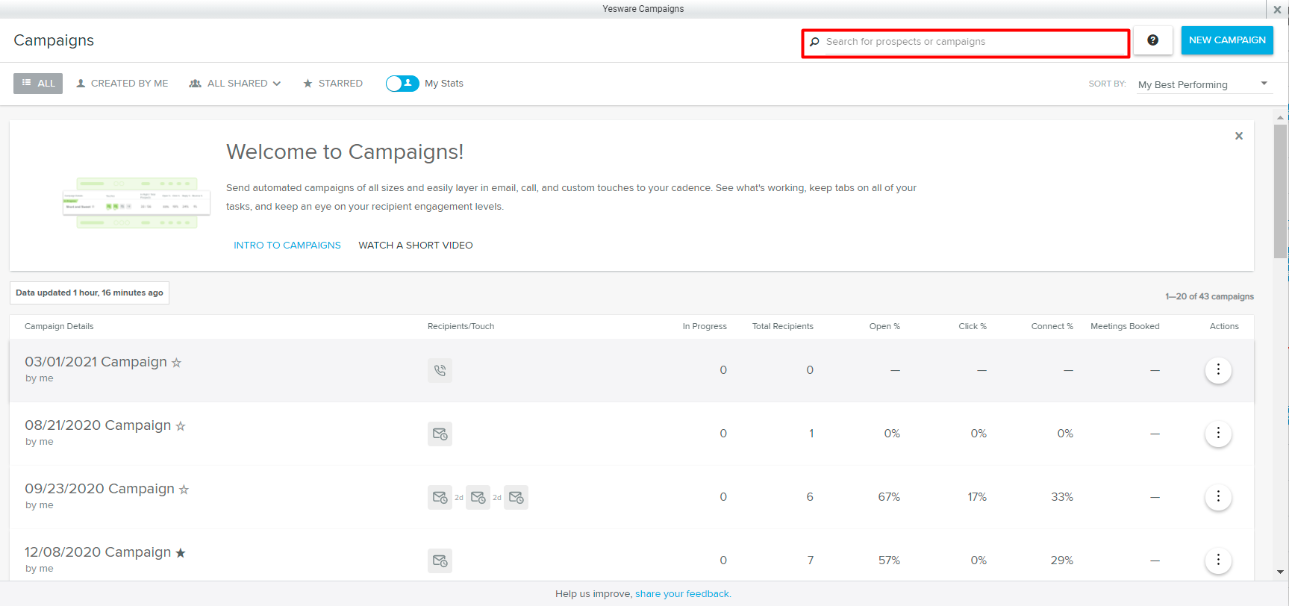Open actions menu for 08/21/2020 Campaign

coord(1218,434)
